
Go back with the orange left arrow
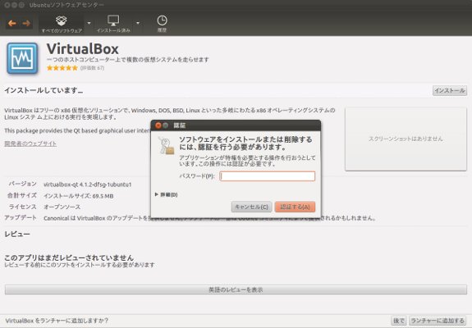click(x=12, y=23)
